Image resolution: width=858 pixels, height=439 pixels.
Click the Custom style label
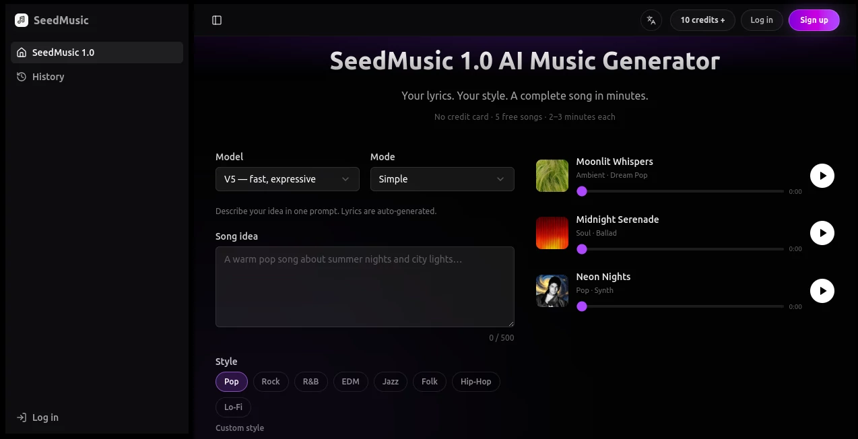[x=240, y=428]
